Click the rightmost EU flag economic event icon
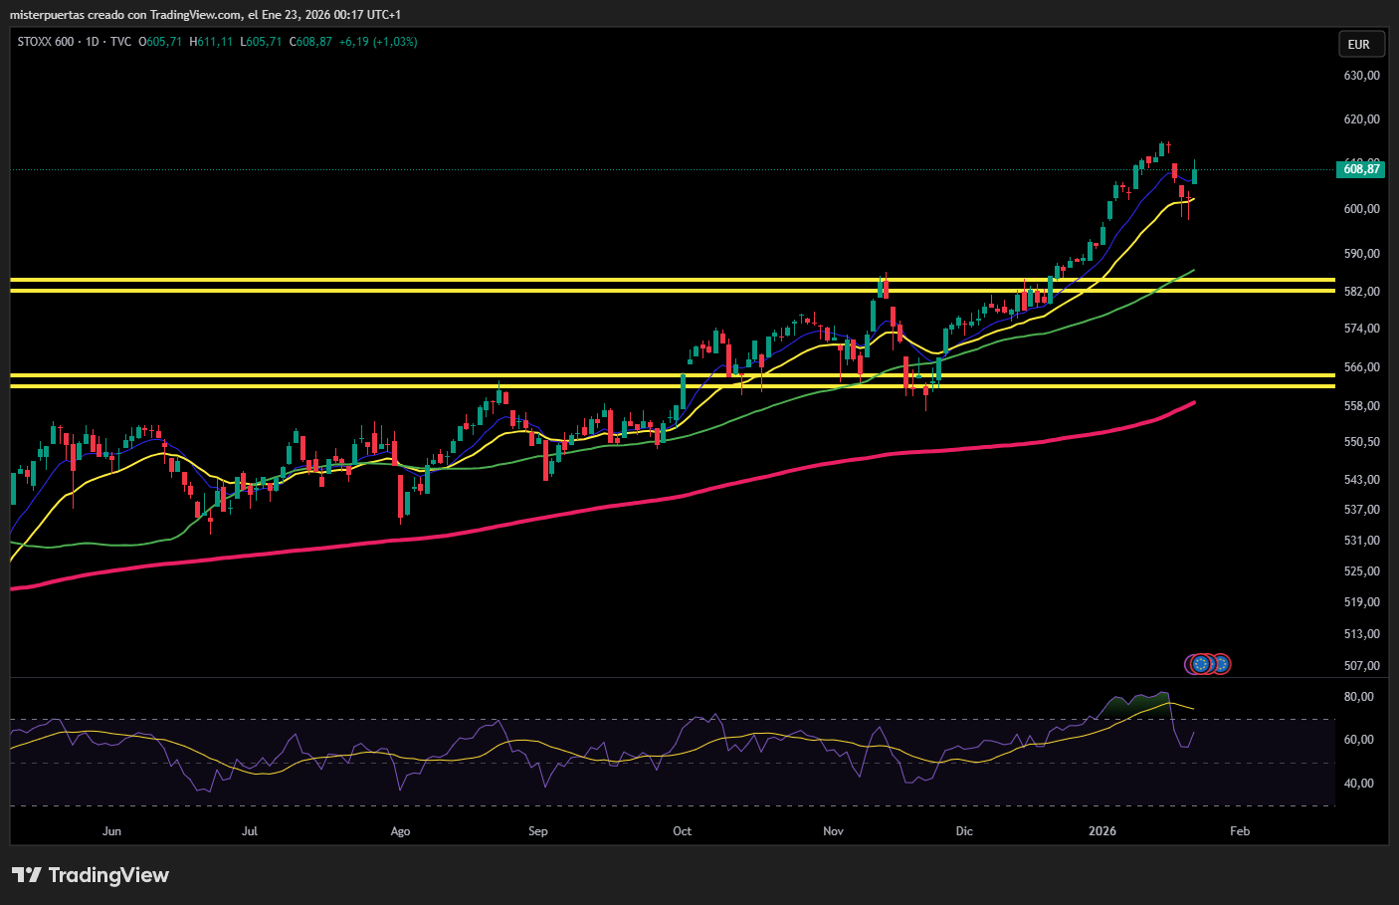 (1221, 663)
